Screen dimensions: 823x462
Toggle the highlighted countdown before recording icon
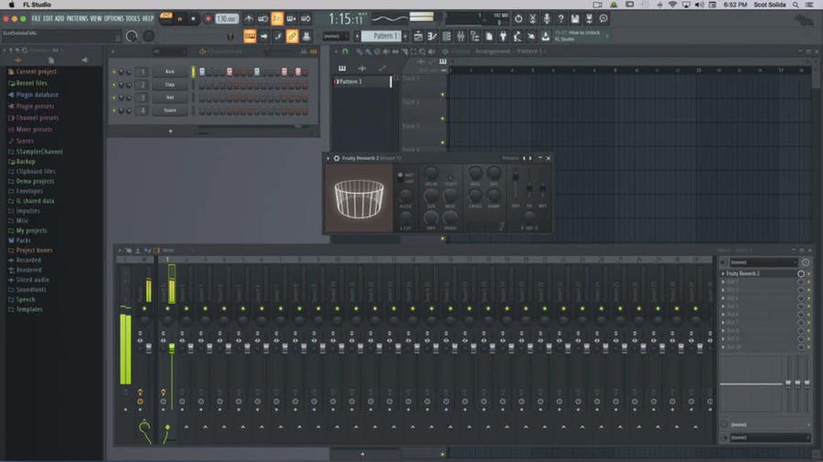click(277, 19)
